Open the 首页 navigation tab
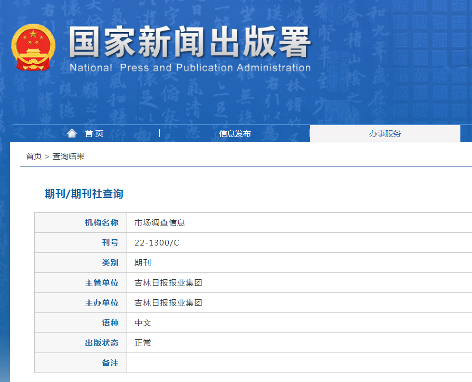The width and height of the screenshot is (472, 382). [x=94, y=133]
